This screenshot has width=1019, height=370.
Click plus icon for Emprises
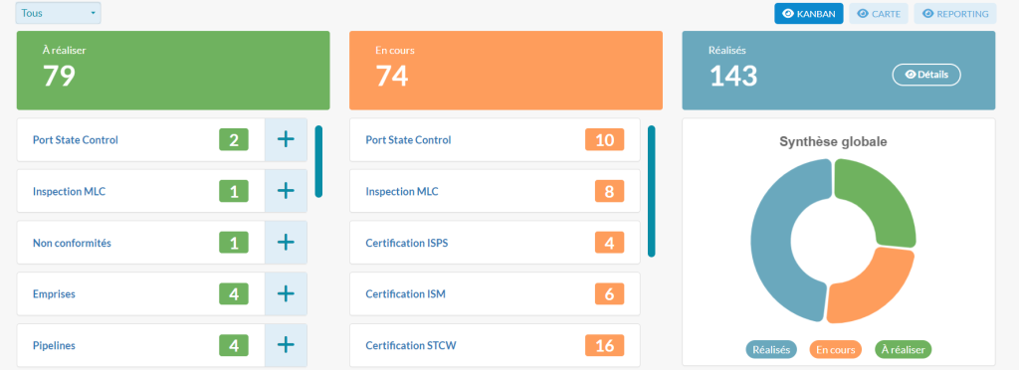coord(286,293)
